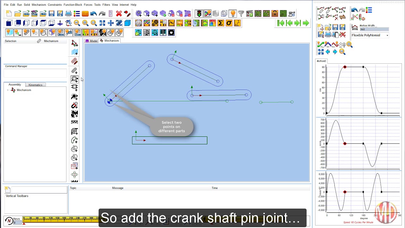405x228 pixels.
Task: Toggle velocity graph display (Vel bulb)
Action: coord(328,45)
